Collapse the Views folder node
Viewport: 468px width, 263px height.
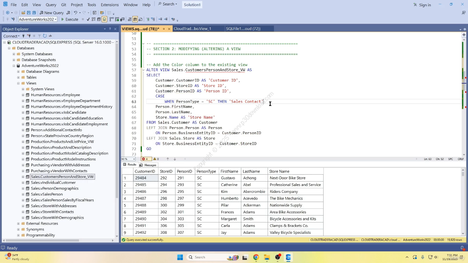pos(18,83)
